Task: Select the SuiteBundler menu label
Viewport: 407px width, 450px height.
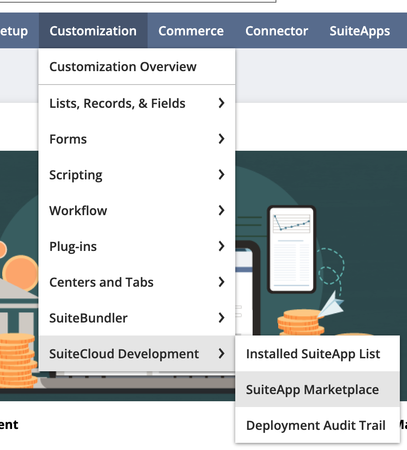Action: point(89,318)
